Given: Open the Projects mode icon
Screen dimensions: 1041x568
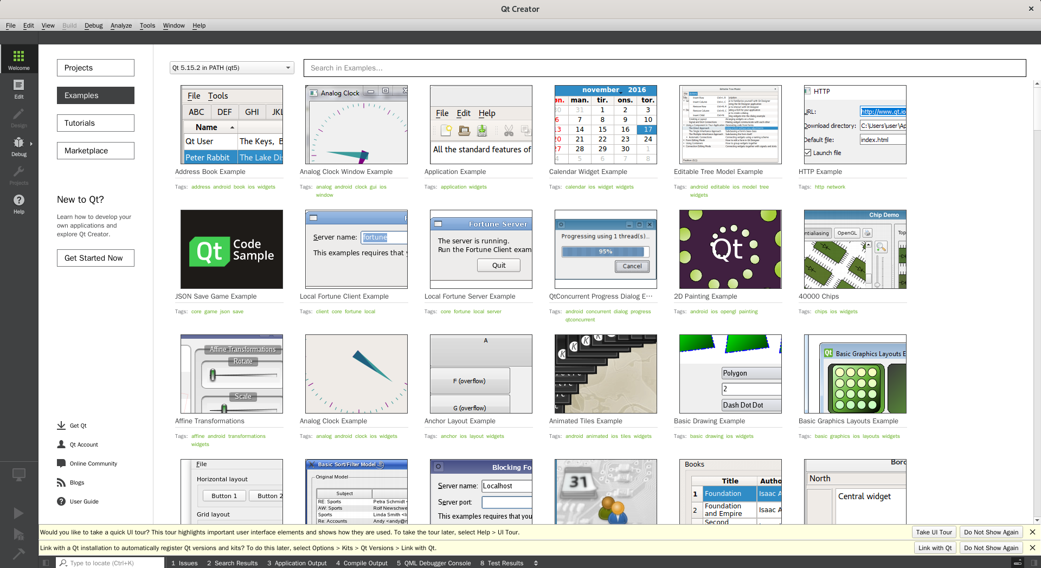Looking at the screenshot, I should [x=19, y=175].
